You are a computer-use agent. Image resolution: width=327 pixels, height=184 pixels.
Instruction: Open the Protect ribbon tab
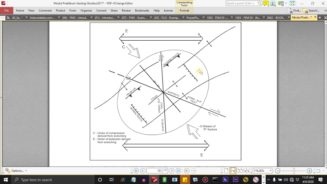coord(61,10)
